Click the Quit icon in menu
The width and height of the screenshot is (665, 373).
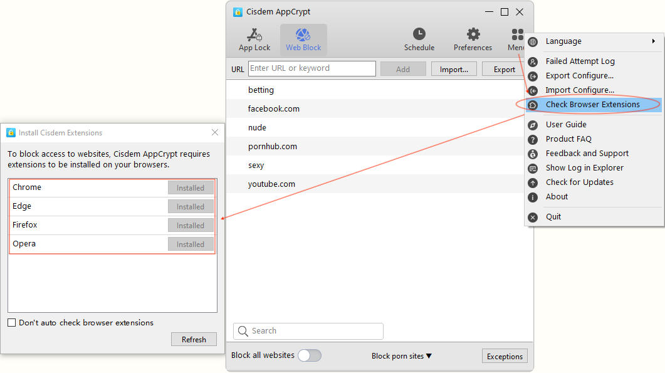point(533,217)
